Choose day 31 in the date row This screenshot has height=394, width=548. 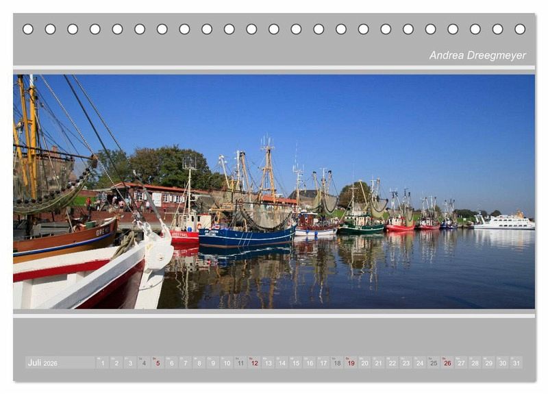click(x=516, y=362)
